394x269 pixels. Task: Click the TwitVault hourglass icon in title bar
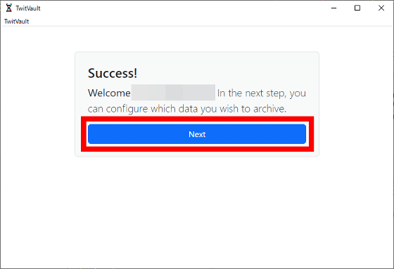[8, 8]
